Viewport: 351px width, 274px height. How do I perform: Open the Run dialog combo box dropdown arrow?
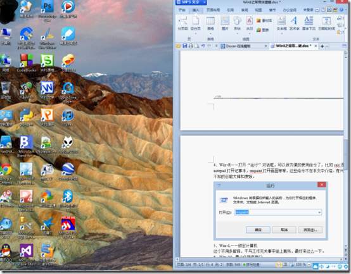[x=319, y=213]
